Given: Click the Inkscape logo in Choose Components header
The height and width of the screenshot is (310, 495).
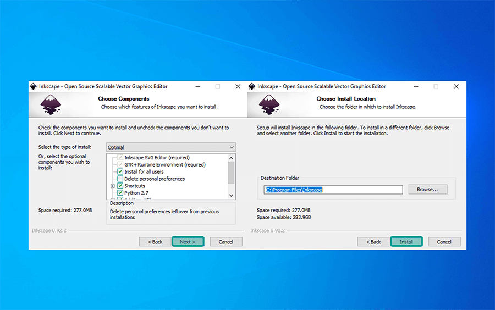Looking at the screenshot, I should (x=51, y=105).
